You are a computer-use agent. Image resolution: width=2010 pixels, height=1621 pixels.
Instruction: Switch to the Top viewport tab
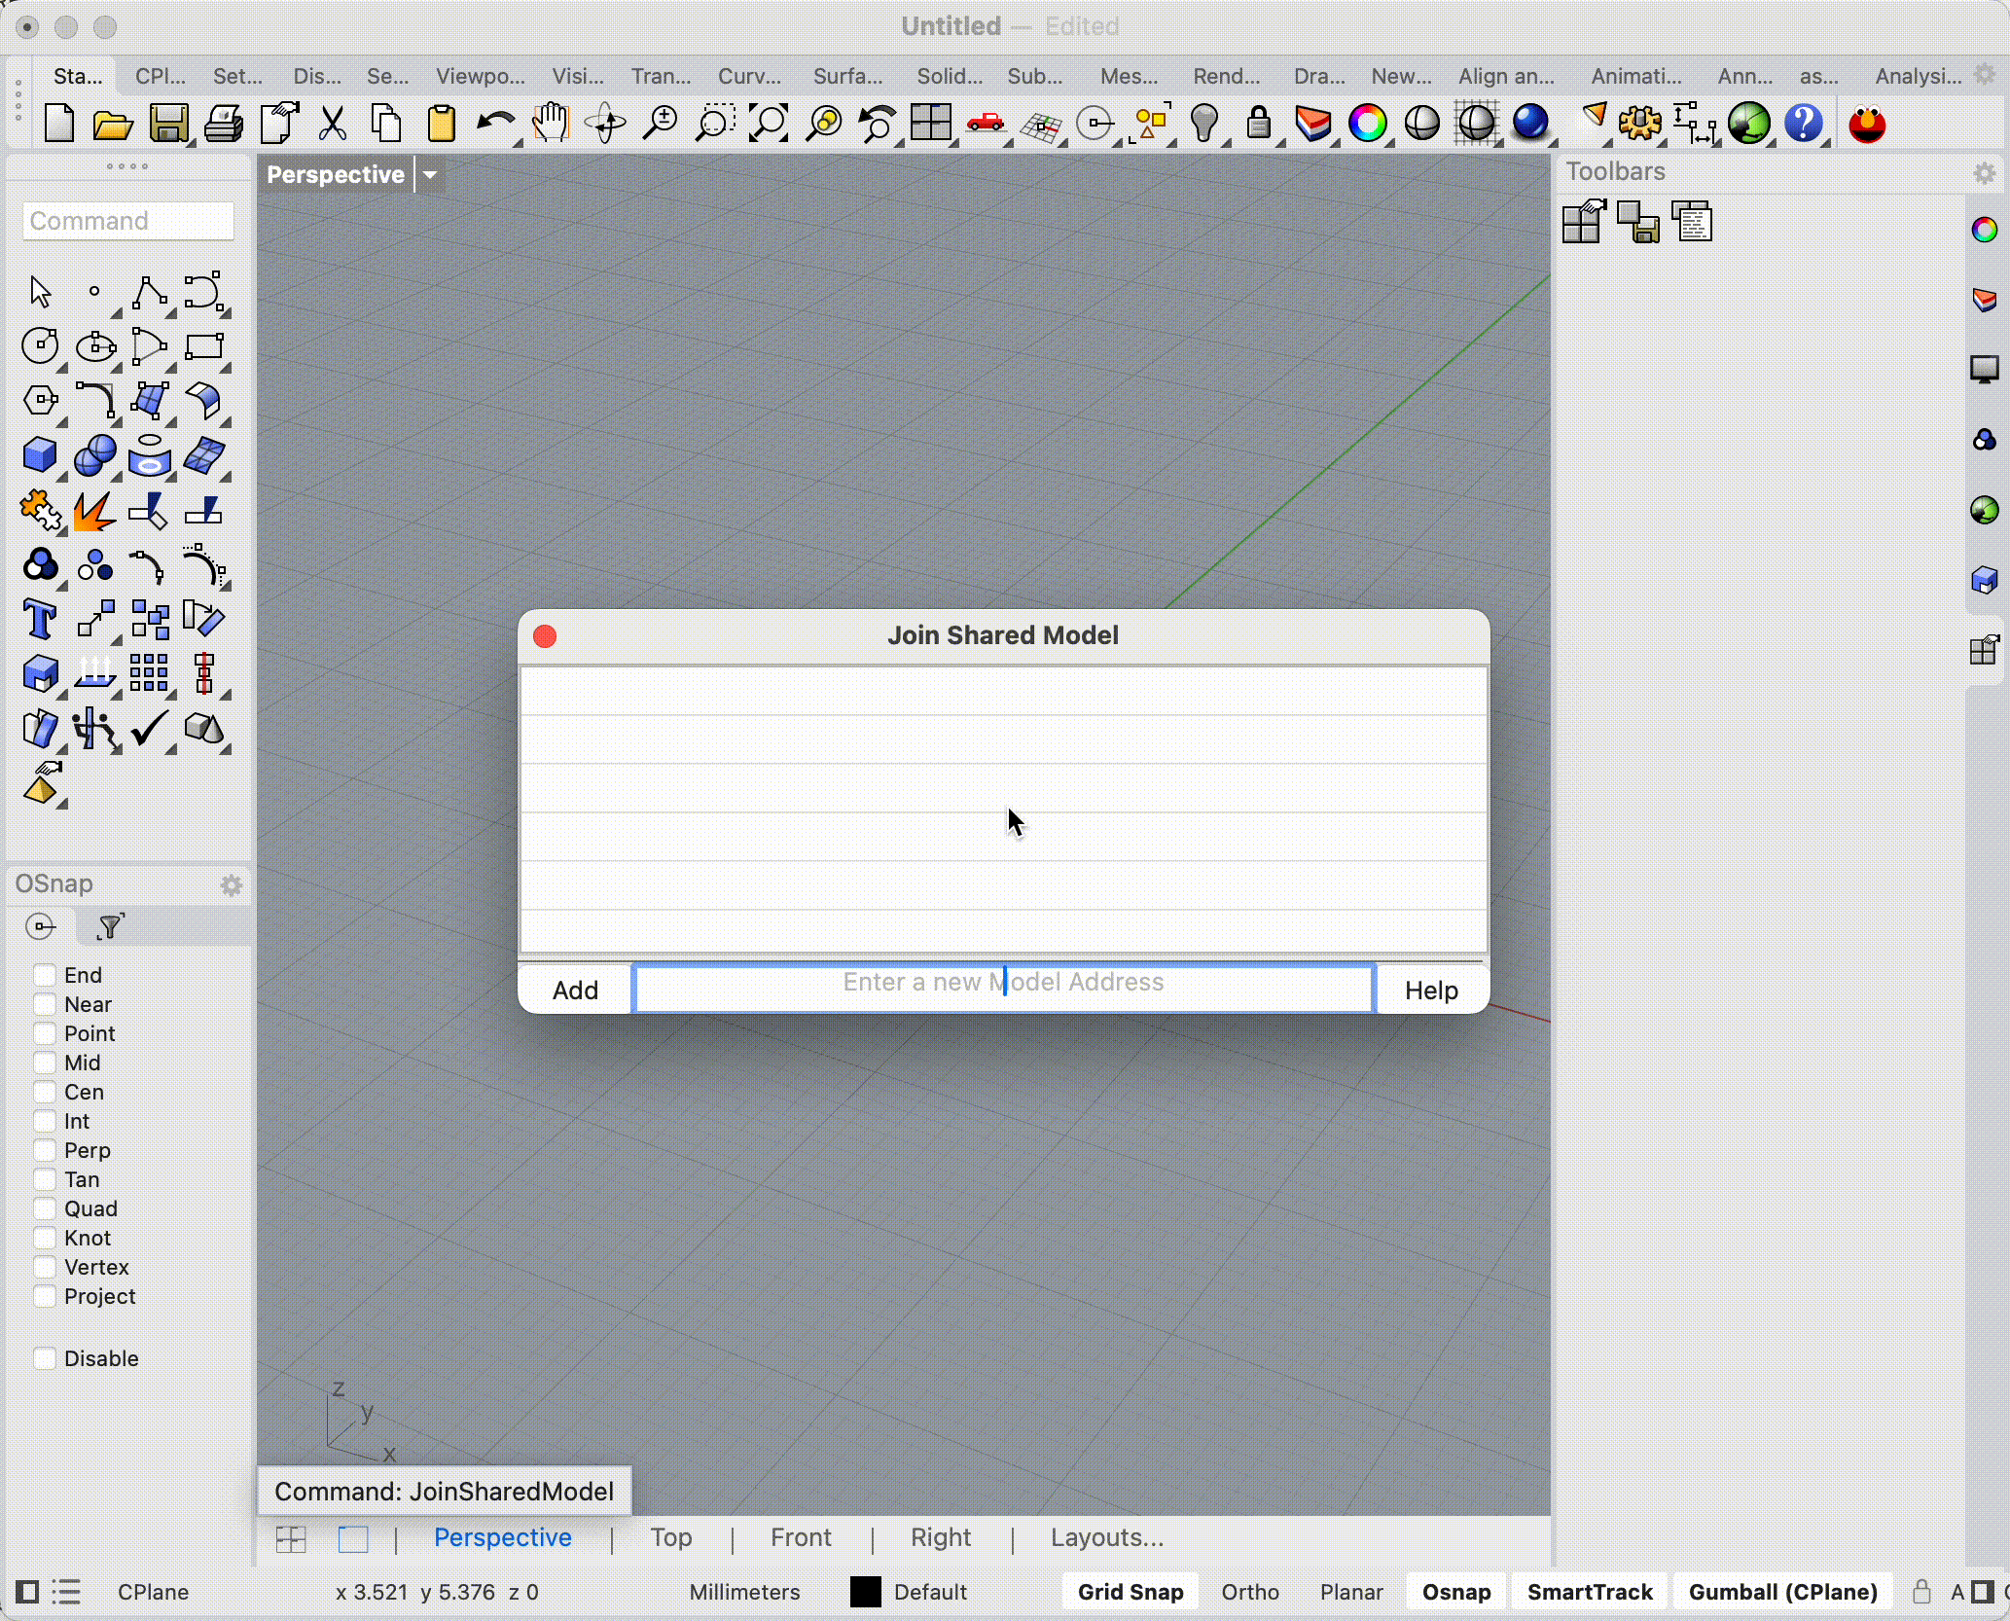(670, 1536)
